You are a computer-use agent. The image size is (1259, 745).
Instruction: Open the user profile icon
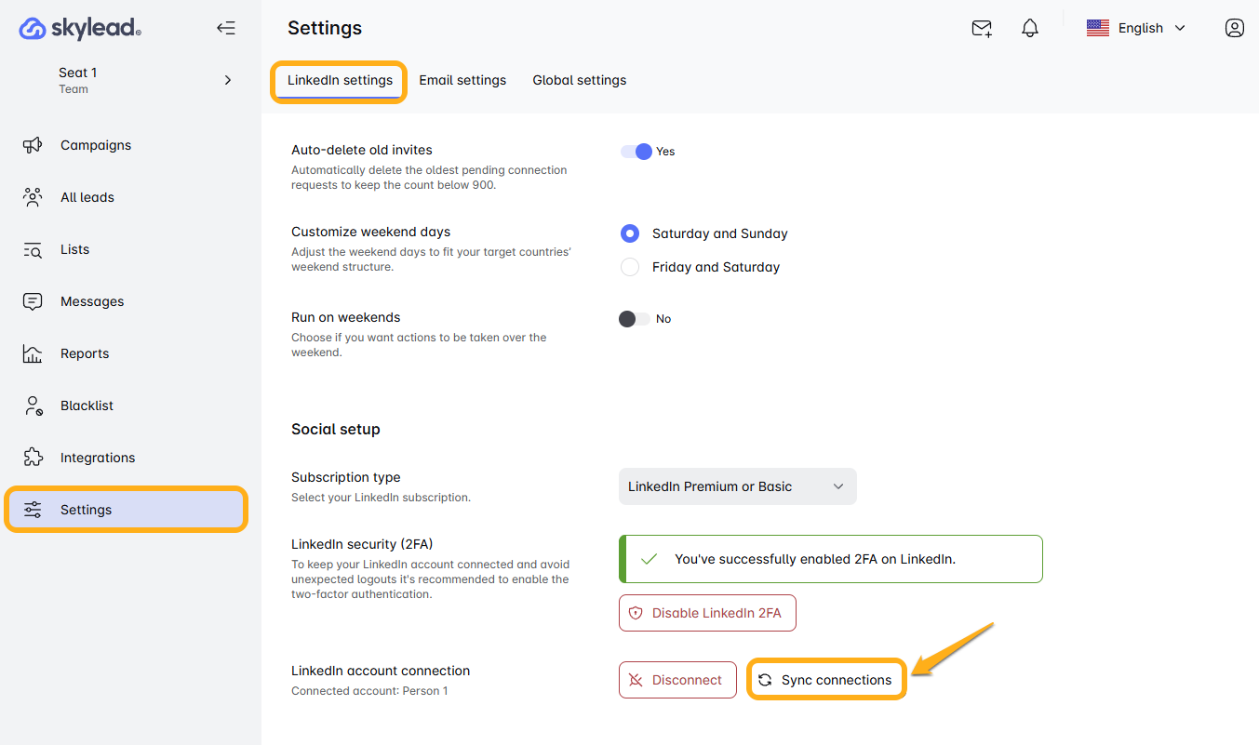coord(1235,28)
